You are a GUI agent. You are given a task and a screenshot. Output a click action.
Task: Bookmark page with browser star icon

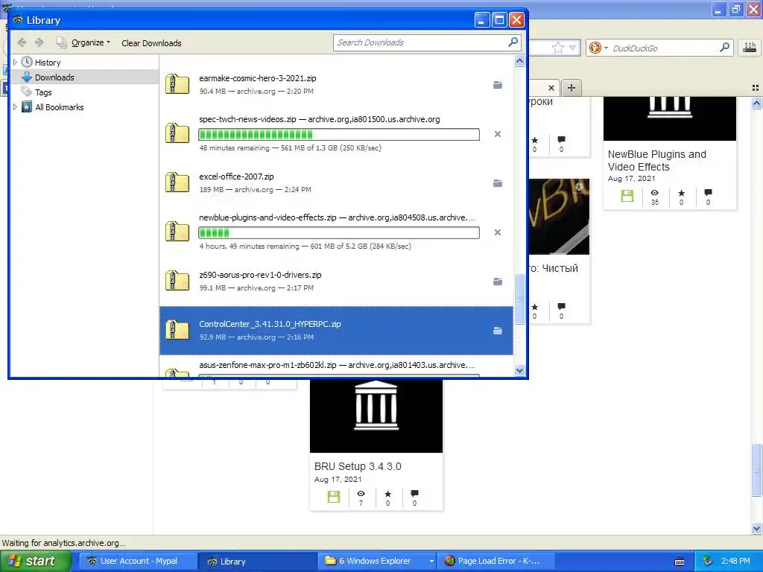tap(558, 48)
